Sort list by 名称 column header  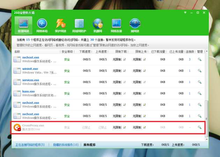coord(17,51)
